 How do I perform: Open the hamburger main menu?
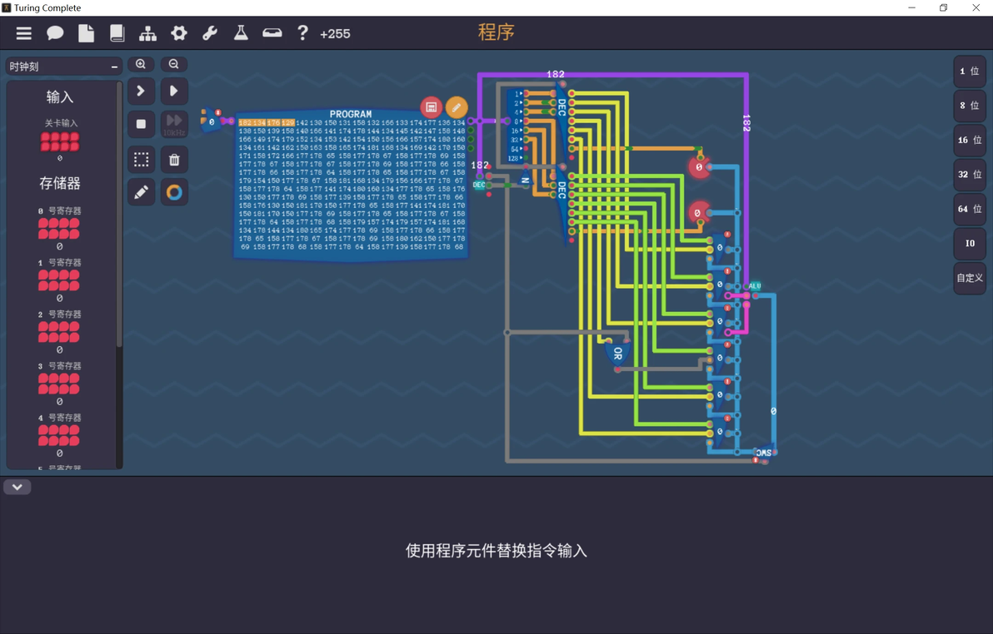coord(24,33)
